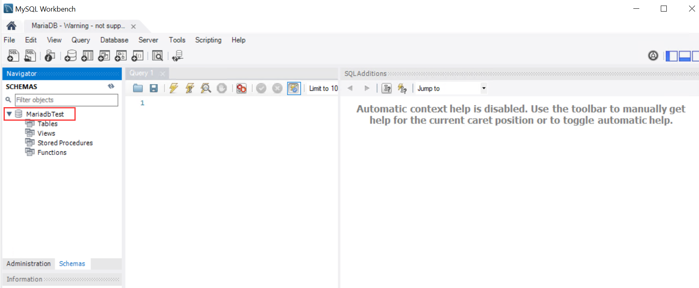Click the create new table icon

tap(87, 56)
